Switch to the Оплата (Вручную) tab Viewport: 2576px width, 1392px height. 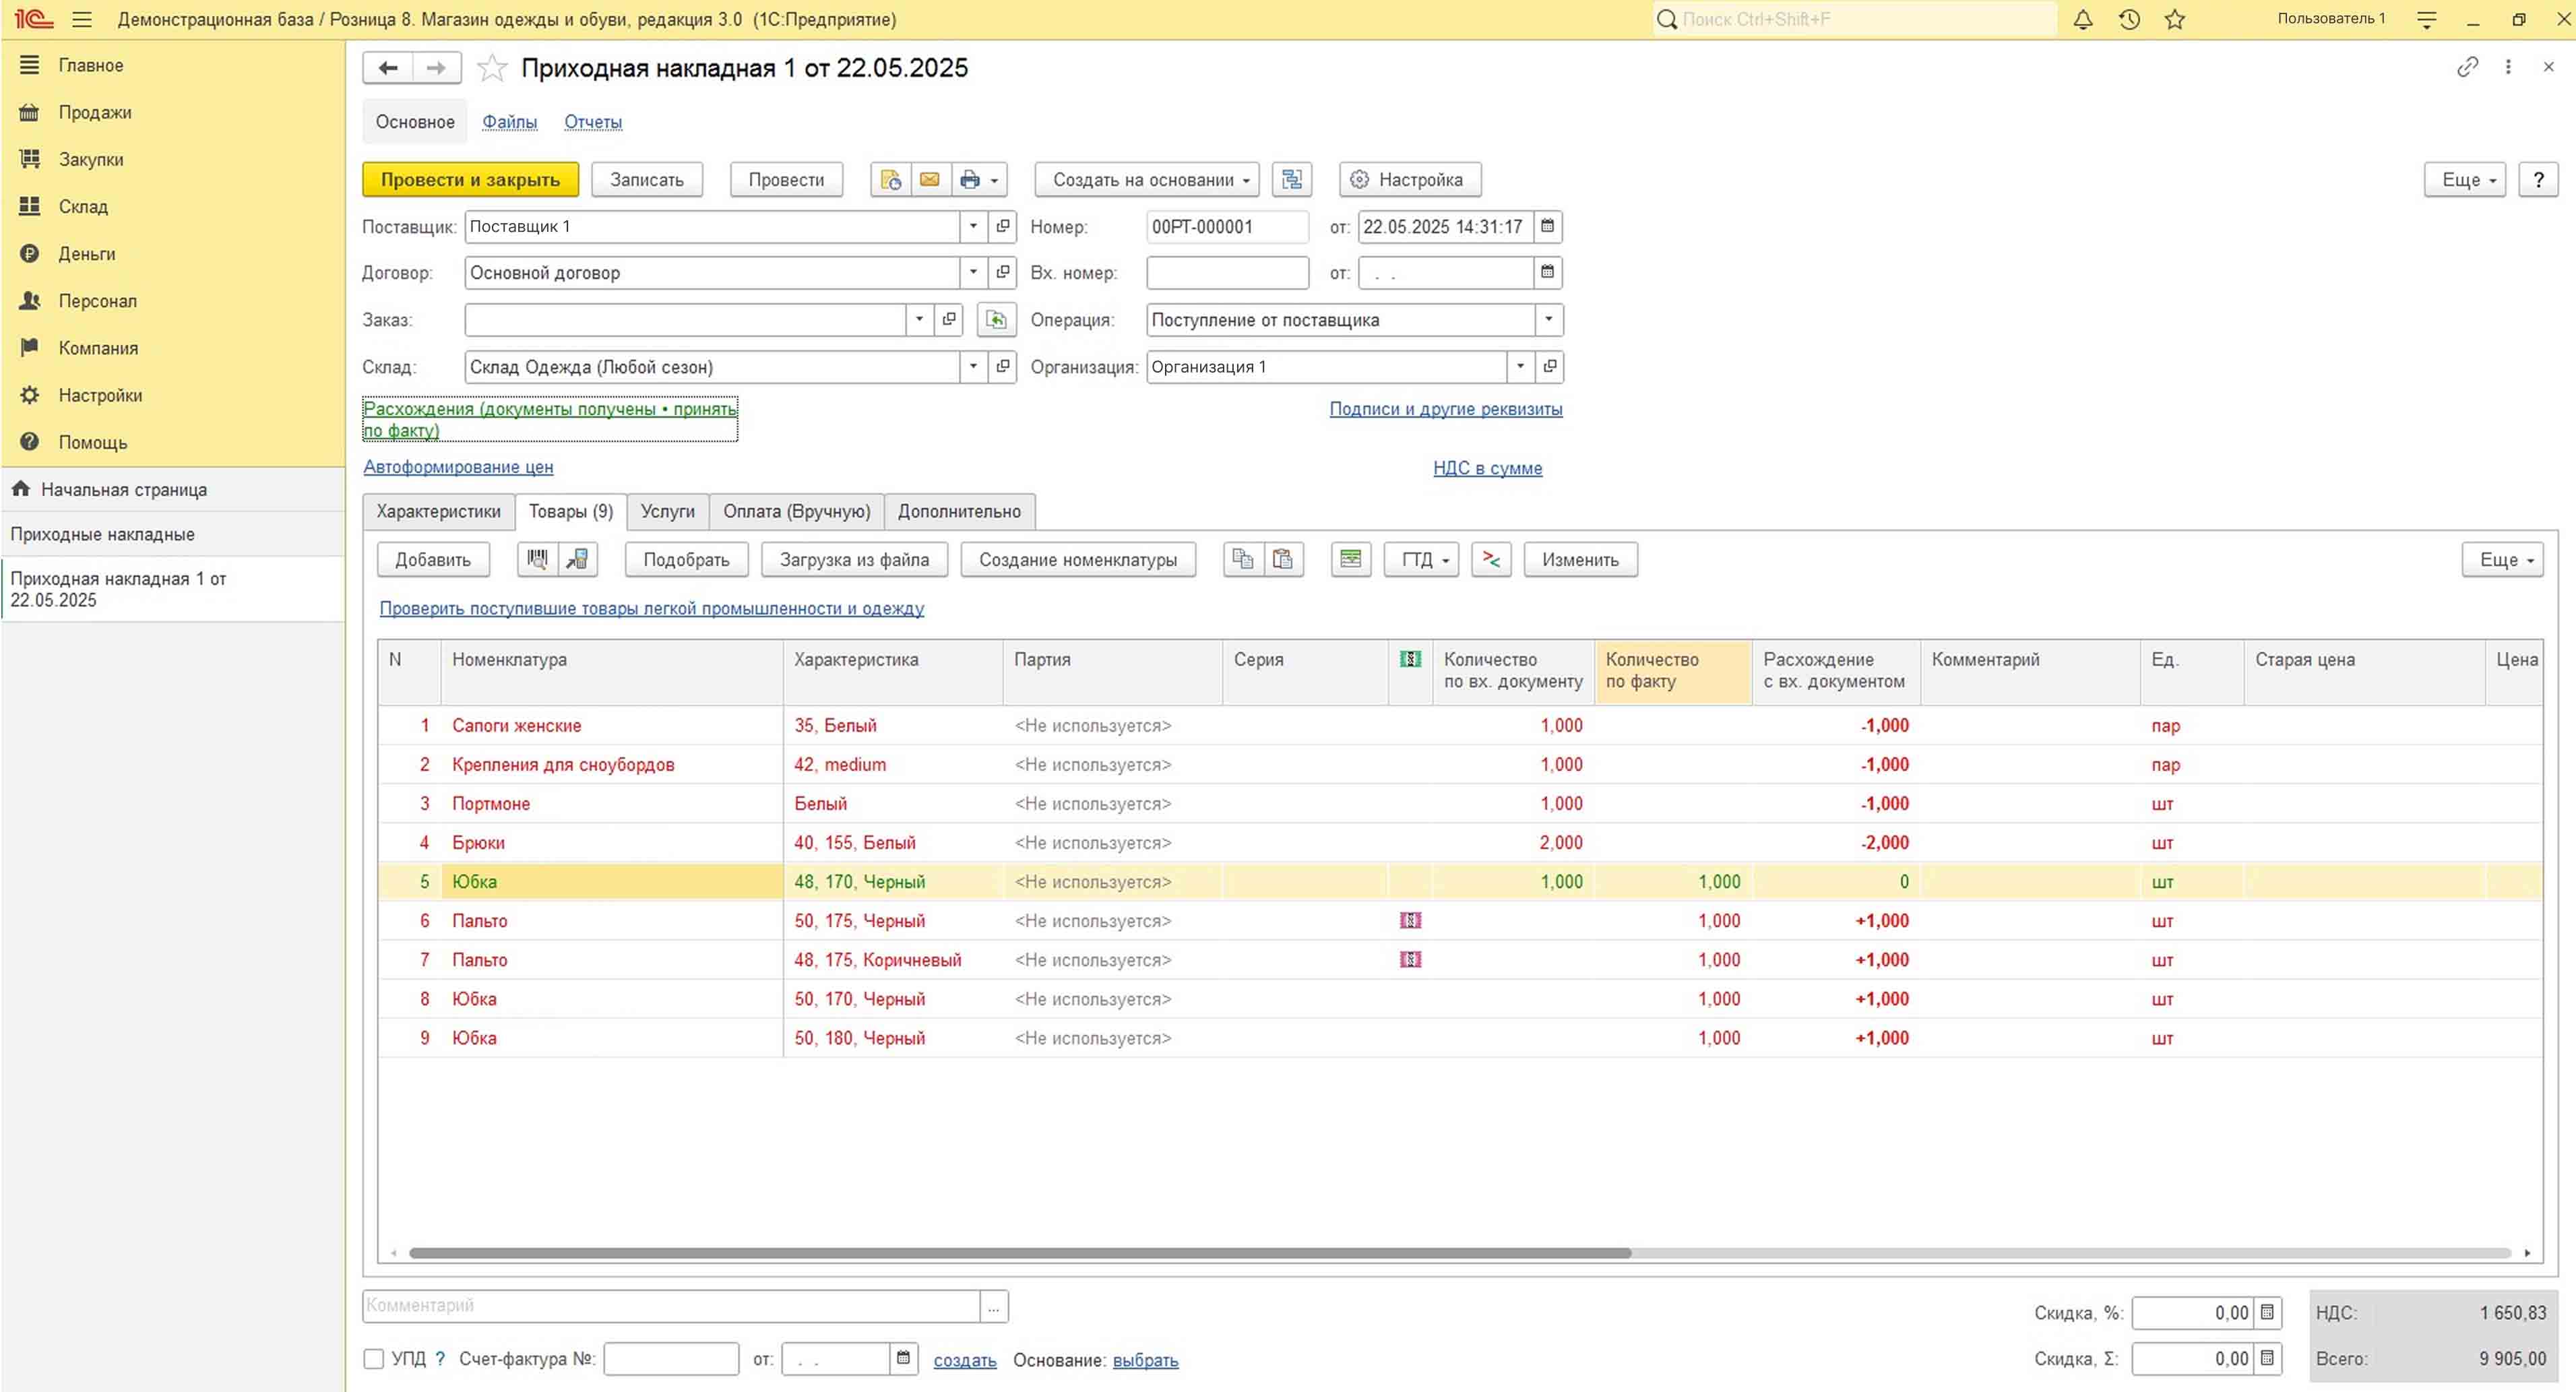point(796,512)
